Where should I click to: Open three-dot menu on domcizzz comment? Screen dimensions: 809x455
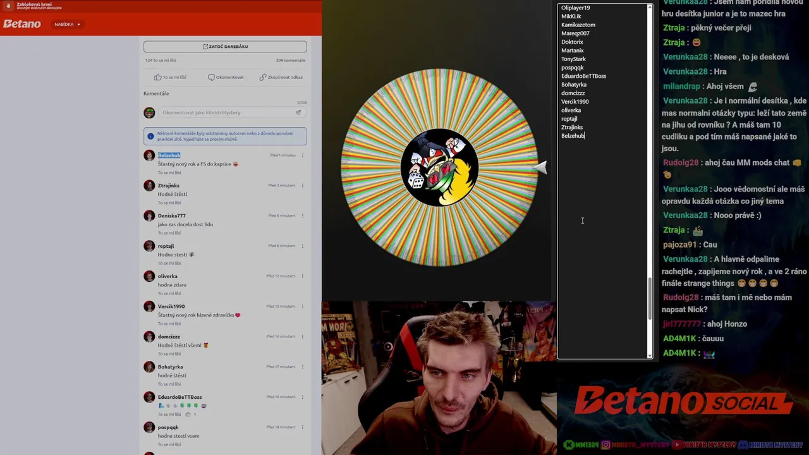click(302, 337)
